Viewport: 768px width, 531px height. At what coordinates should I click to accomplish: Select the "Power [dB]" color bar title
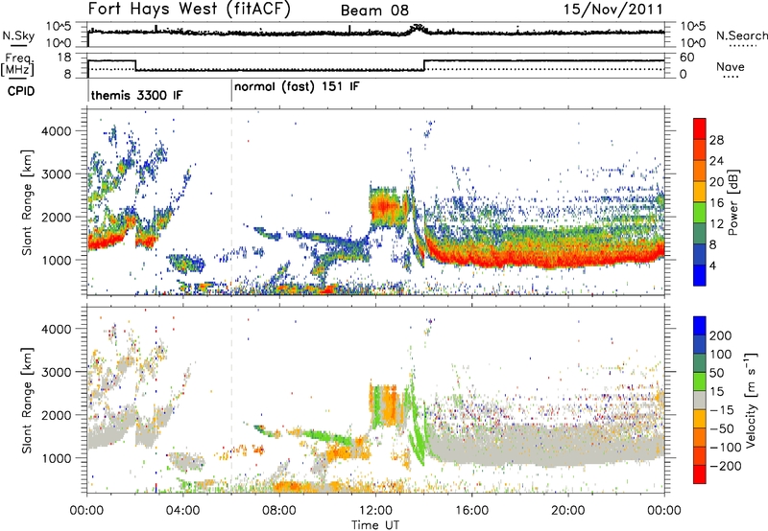[732, 202]
